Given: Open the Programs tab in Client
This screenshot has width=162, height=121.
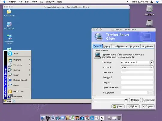Looking at the screenshot, I should (134, 46).
